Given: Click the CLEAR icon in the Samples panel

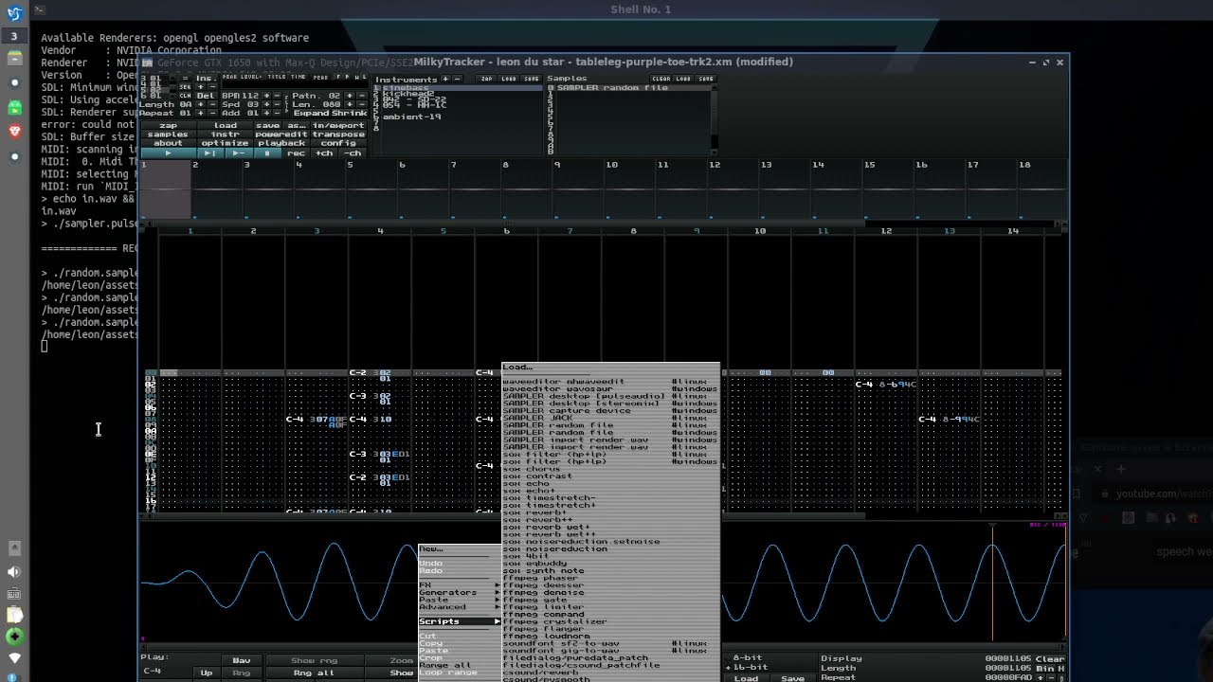Looking at the screenshot, I should 661,79.
